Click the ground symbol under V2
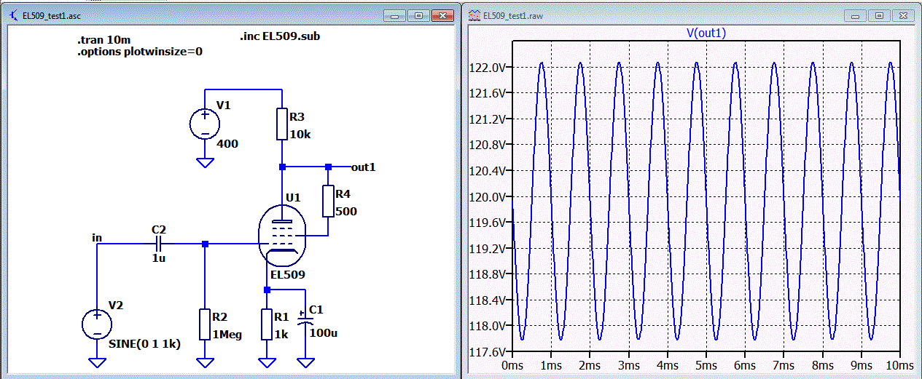Viewport: 922px width, 379px height. coord(97,362)
